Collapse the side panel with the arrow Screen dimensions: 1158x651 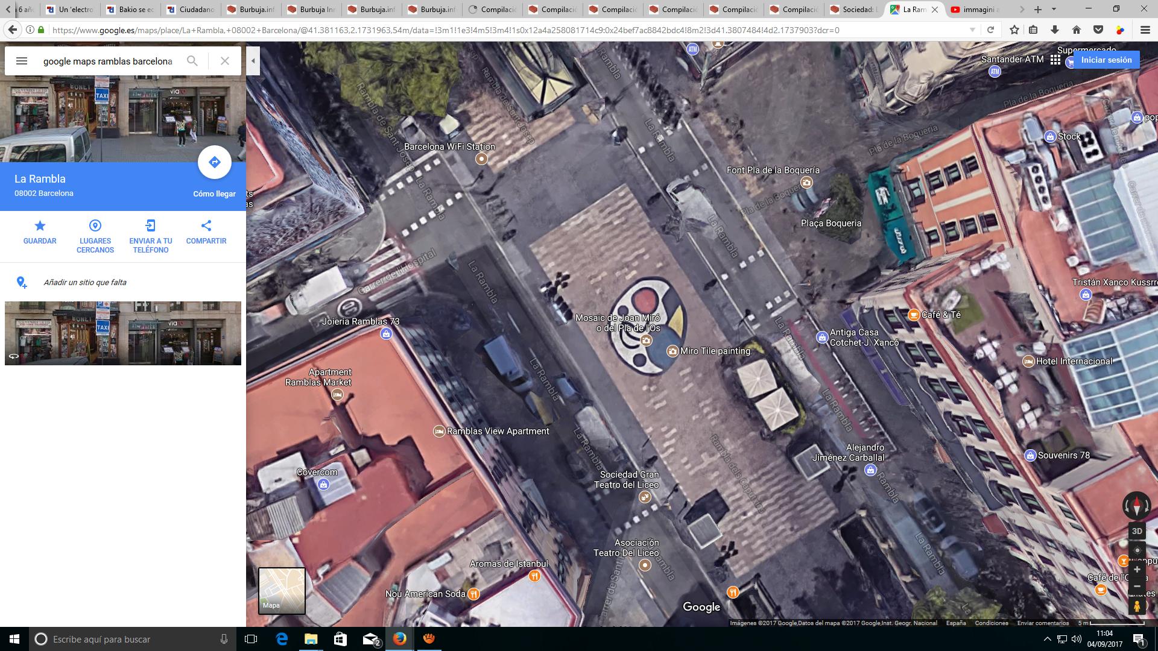[x=253, y=61]
